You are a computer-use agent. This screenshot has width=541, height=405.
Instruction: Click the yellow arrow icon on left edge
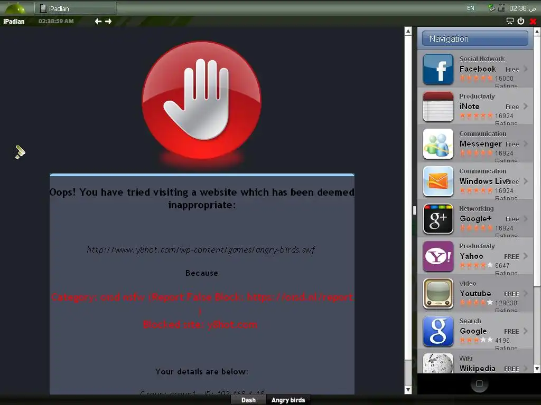[20, 152]
